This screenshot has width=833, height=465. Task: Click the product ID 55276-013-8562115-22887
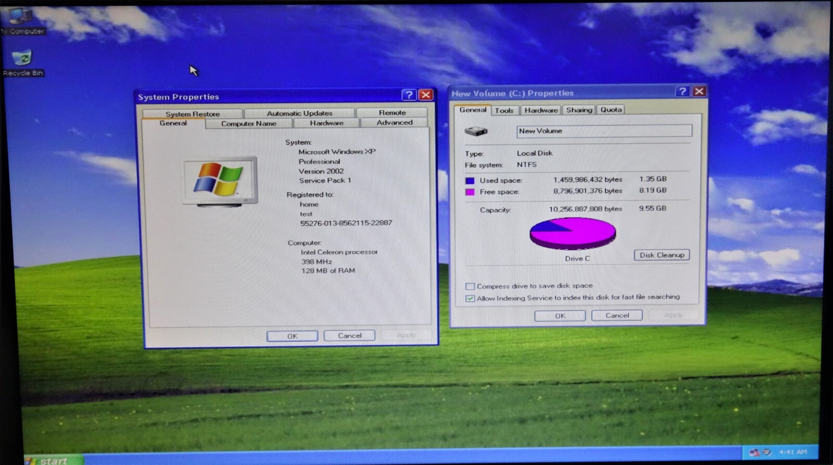point(346,223)
